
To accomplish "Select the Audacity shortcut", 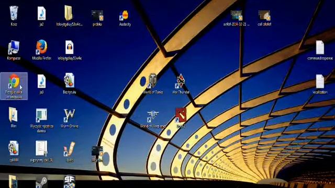I will tap(124, 15).
